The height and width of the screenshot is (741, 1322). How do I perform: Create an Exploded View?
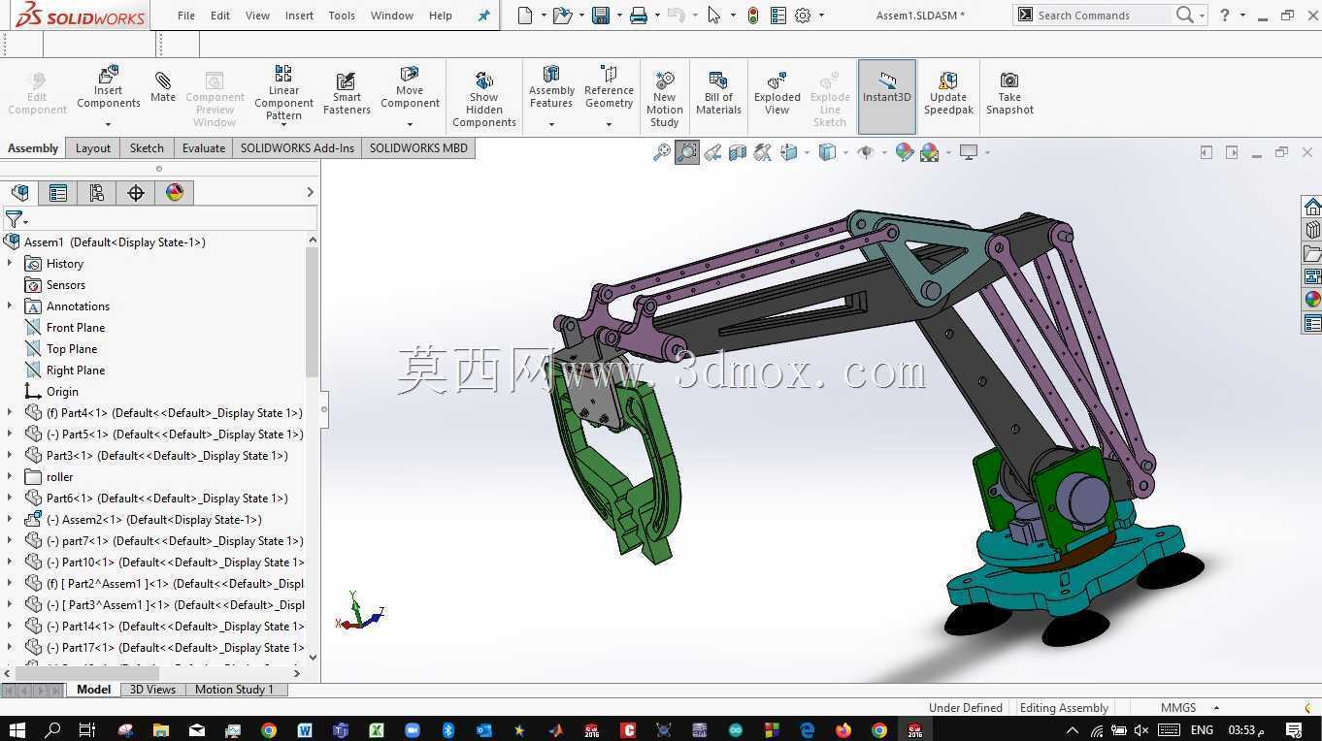[777, 93]
